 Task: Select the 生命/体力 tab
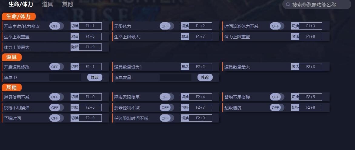21,4
